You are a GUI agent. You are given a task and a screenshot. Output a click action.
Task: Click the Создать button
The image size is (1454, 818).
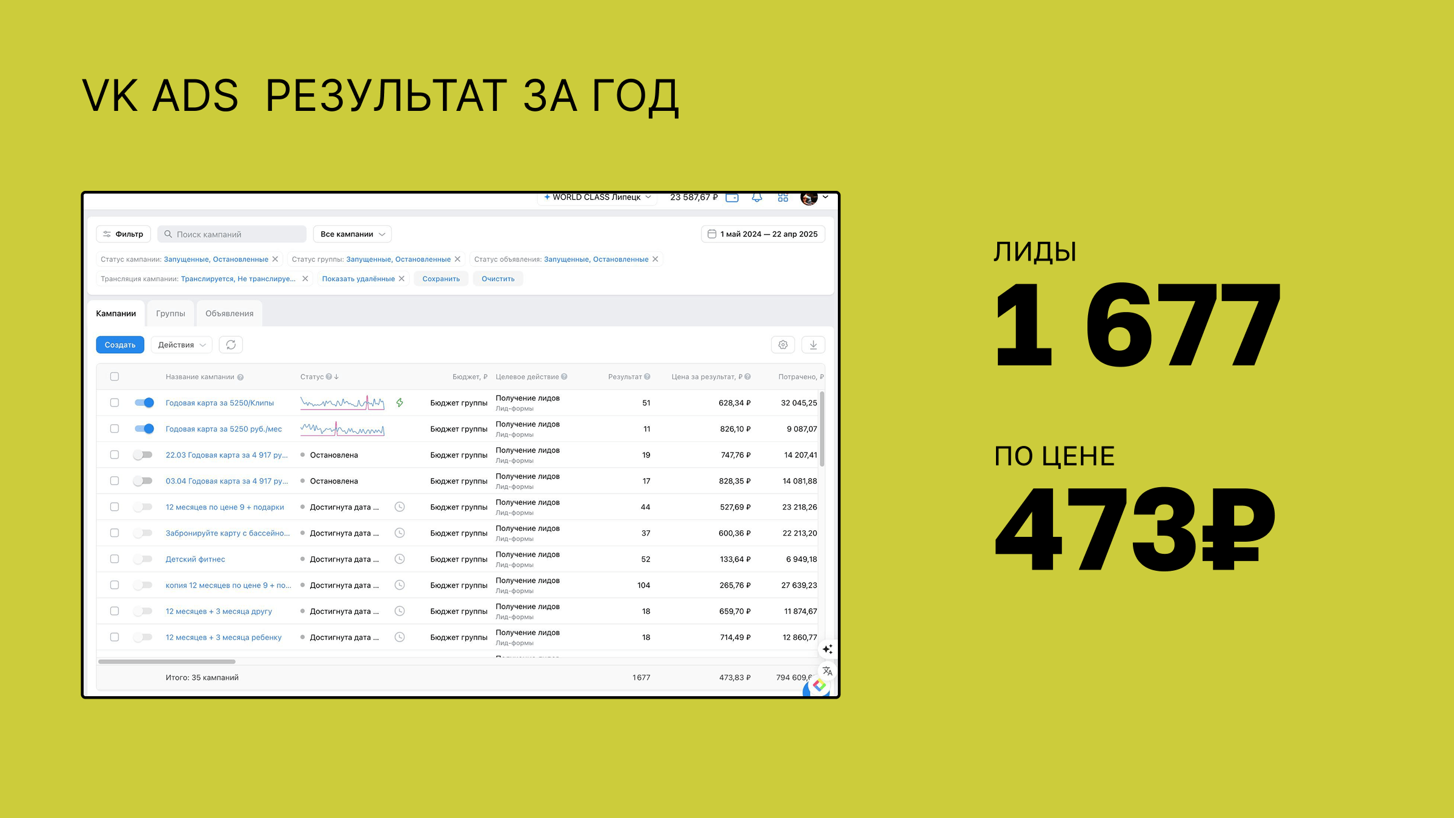pos(120,345)
